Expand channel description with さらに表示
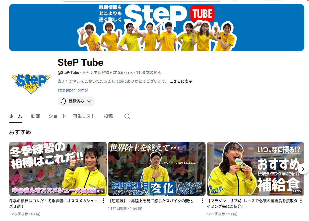The width and height of the screenshot is (309, 221). [x=181, y=81]
